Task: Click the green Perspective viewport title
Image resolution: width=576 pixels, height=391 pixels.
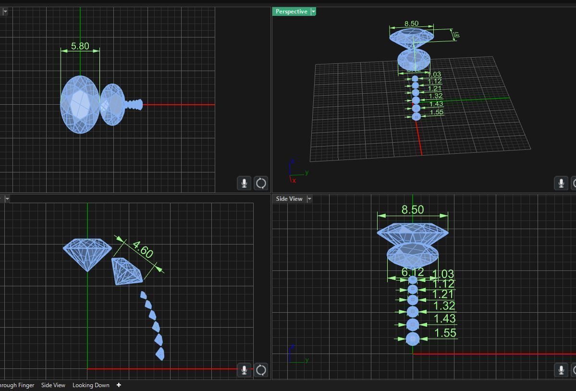Action: [291, 12]
